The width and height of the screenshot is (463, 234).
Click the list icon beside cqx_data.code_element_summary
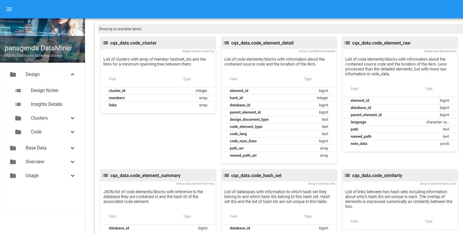[105, 175]
